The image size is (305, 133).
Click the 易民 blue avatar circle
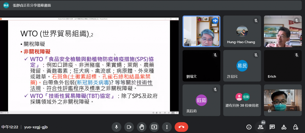point(242,66)
